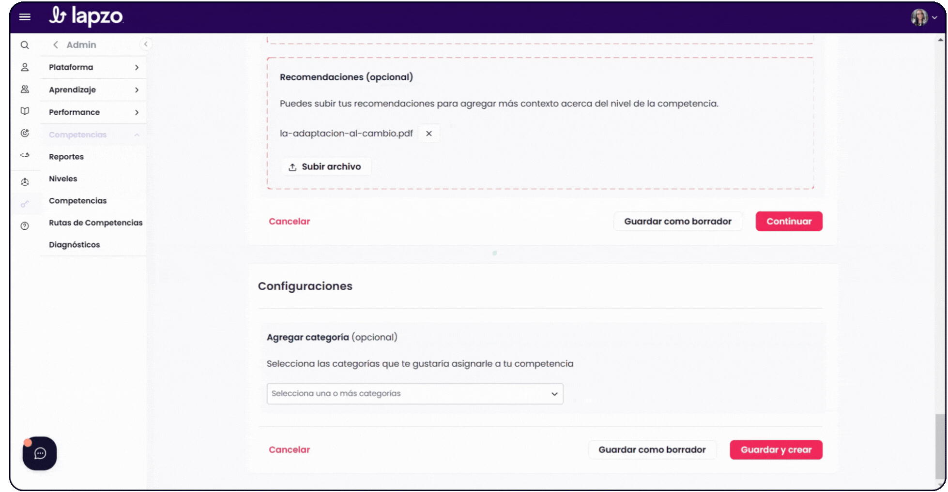
Task: Click the lapzo logo
Action: coord(86,16)
